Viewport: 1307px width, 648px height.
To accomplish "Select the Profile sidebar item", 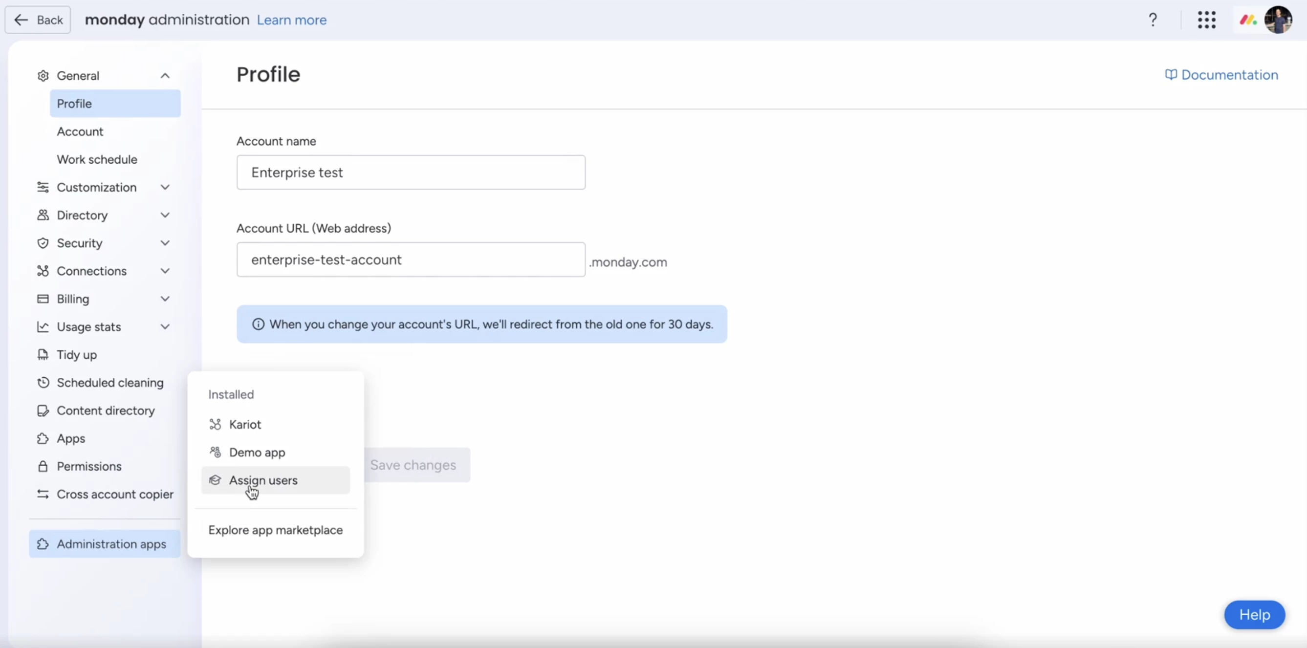I will click(x=115, y=104).
